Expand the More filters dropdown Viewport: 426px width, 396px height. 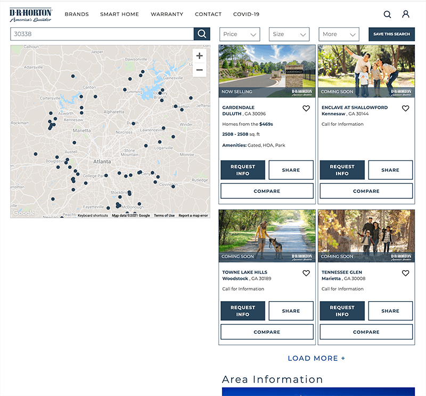click(x=339, y=34)
